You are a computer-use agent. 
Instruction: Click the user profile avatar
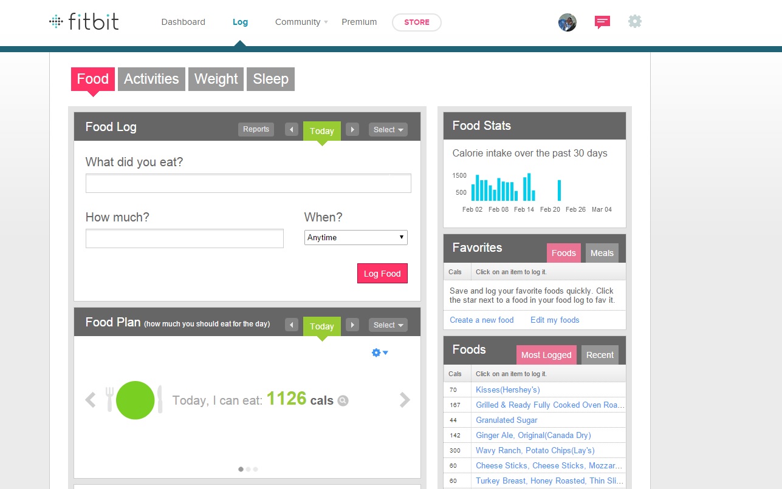point(567,22)
